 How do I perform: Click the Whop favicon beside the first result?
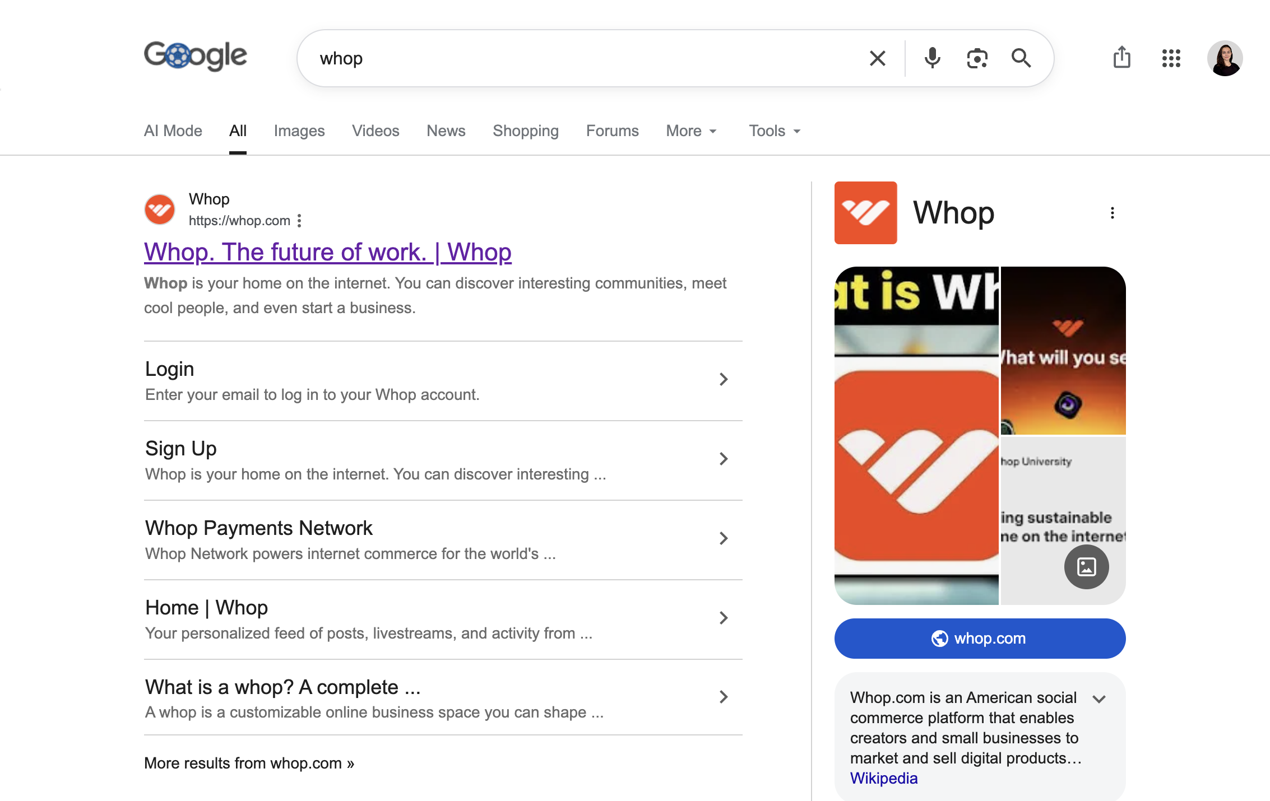point(160,209)
